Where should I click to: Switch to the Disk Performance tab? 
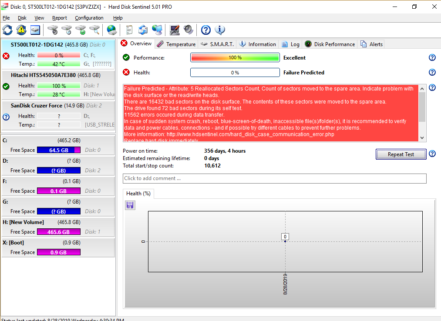coord(330,44)
